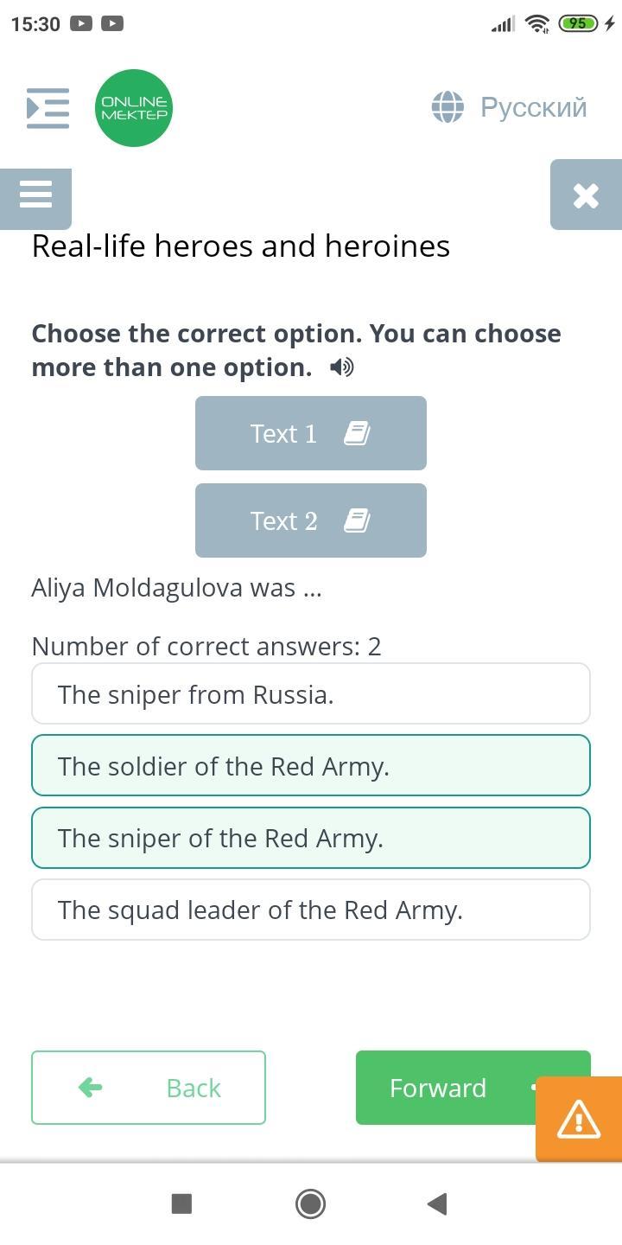Deselect "The soldier of the Red Army"
The image size is (622, 1245).
pyautogui.click(x=311, y=766)
